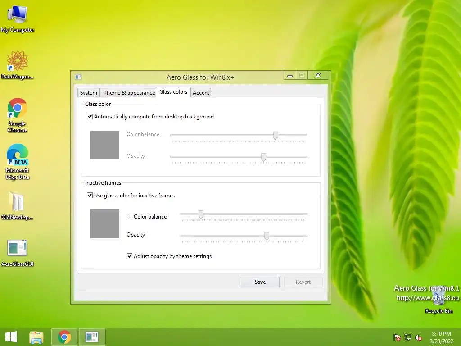The height and width of the screenshot is (346, 461).
Task: Click the muted volume tray icon
Action: (x=419, y=337)
